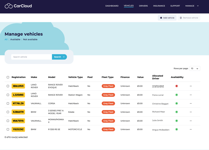This screenshot has width=209, height=150.
Task: Click Grey Fleet badge in HD61MVX row
Action: (108, 86)
